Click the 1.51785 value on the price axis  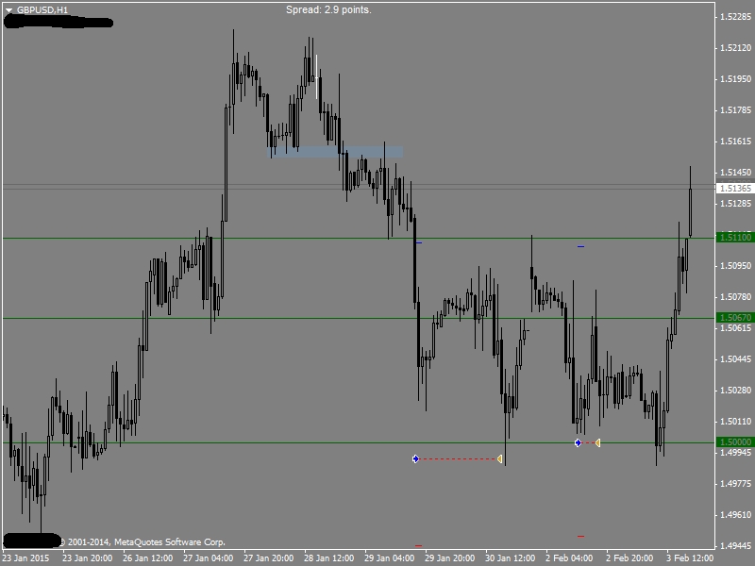[x=735, y=110]
